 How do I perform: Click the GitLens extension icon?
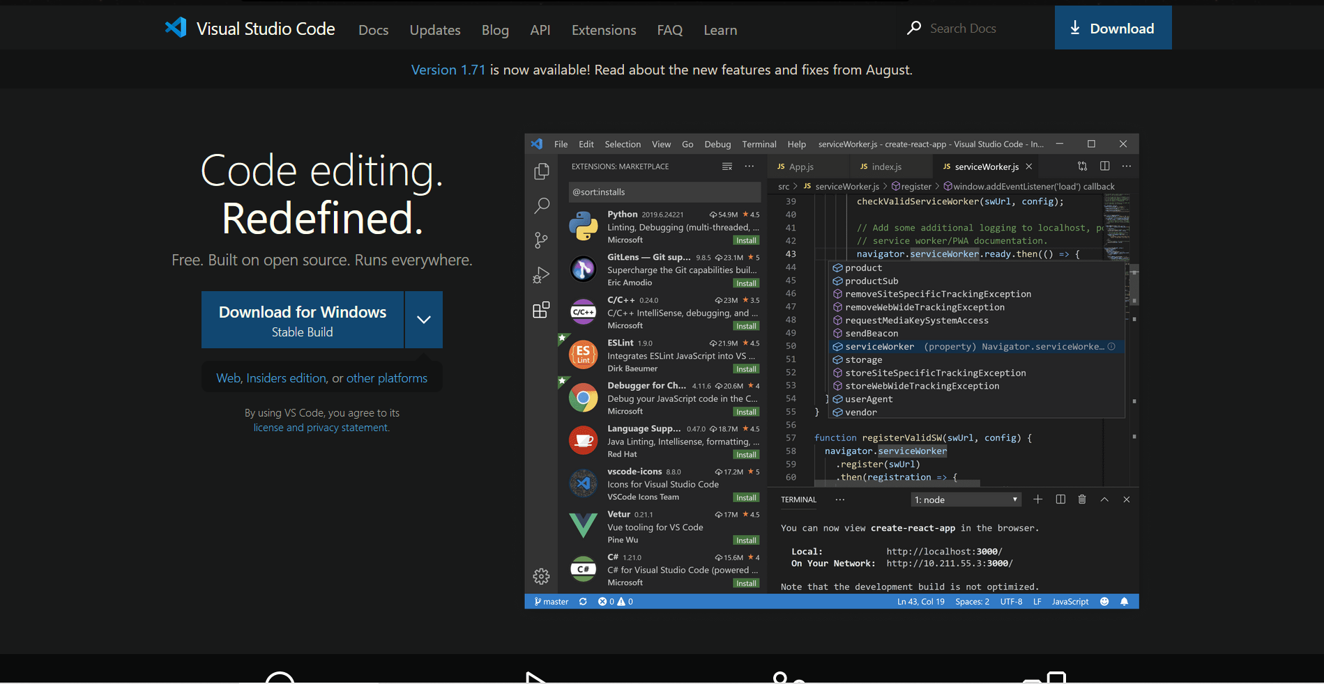[583, 269]
